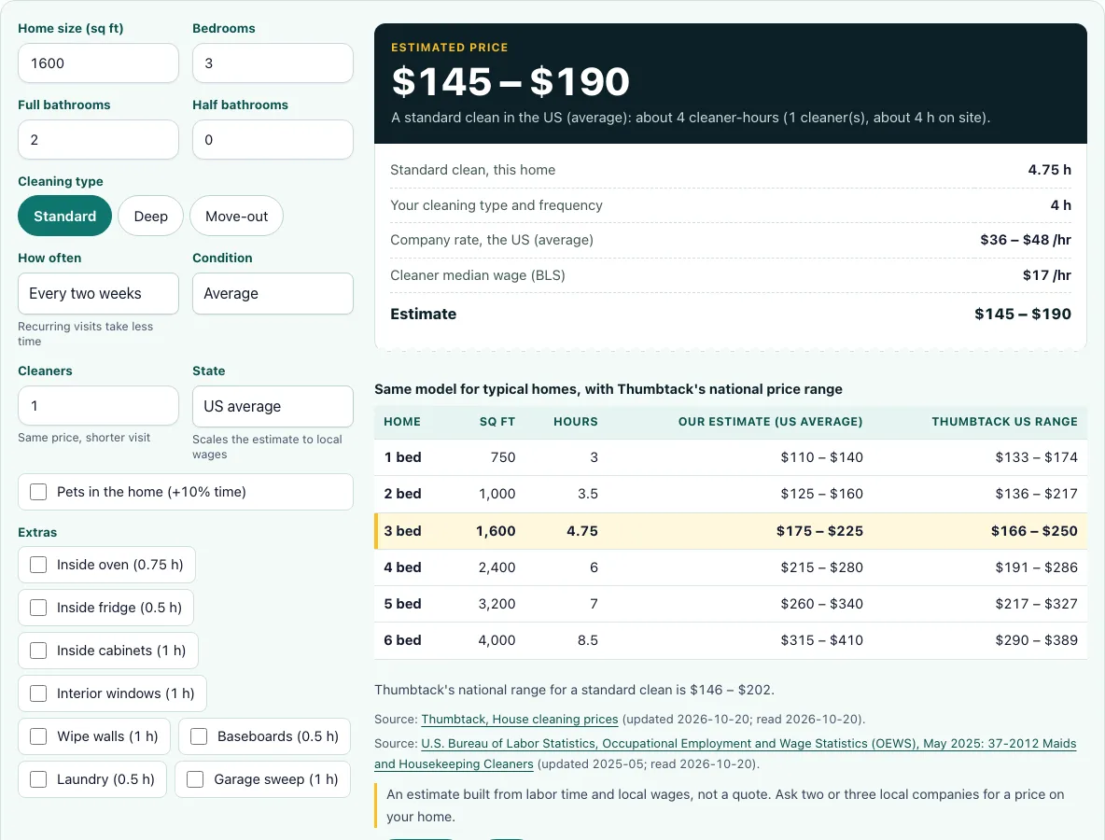
Task: Click the $260 – $340 estimate cell
Action: [821, 604]
